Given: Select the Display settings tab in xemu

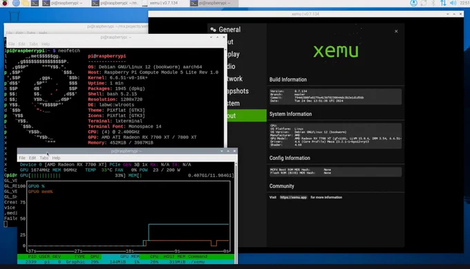Looking at the screenshot, I should pyautogui.click(x=246, y=54).
